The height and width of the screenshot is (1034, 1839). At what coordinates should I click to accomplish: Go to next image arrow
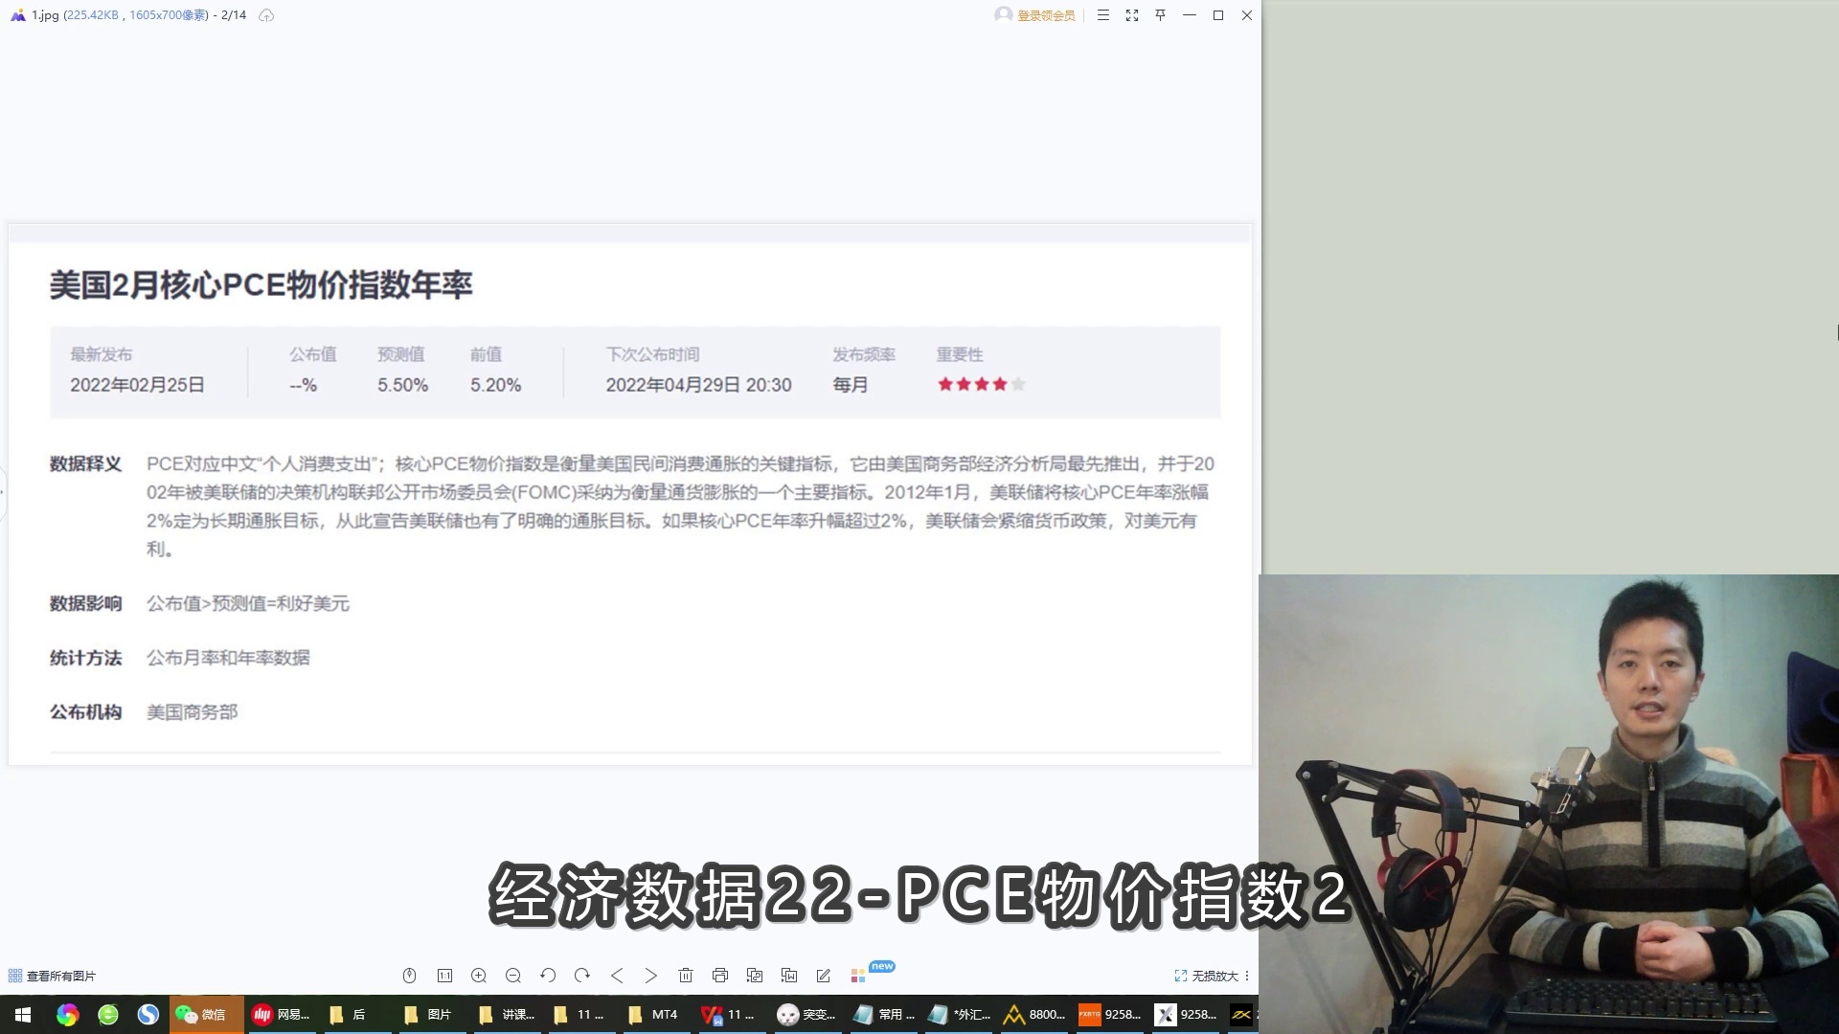point(651,976)
